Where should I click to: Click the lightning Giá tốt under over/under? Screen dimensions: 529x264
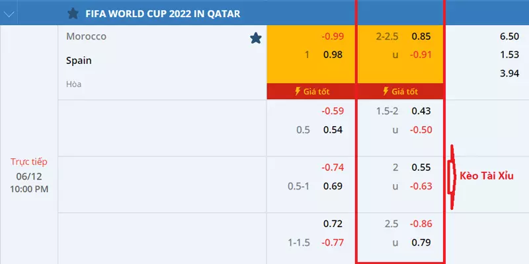tap(401, 91)
